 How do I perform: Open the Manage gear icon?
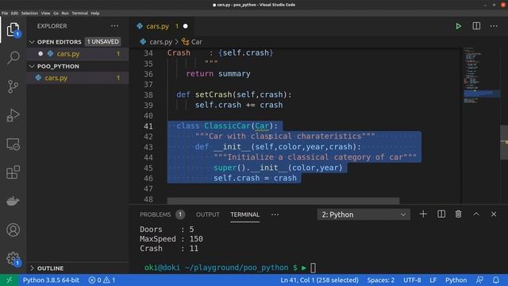click(13, 258)
